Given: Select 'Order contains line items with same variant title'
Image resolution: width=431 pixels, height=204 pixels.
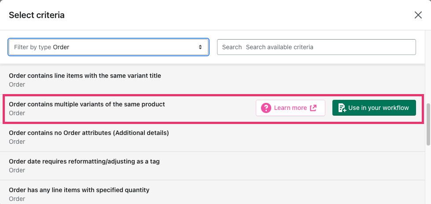Looking at the screenshot, I should pos(85,76).
